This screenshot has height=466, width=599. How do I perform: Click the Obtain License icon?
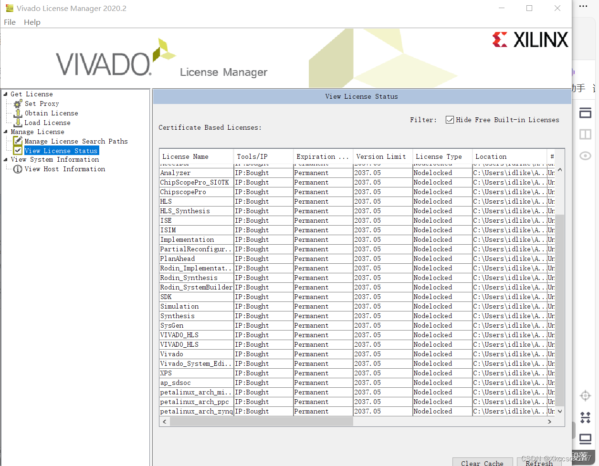(18, 113)
